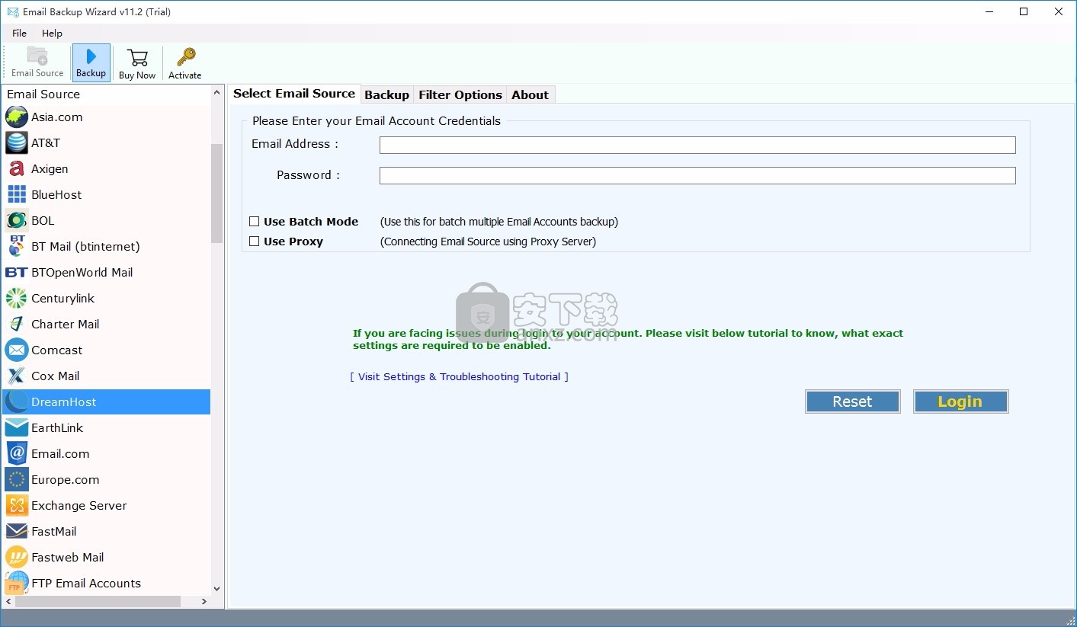
Task: Choose the Email.com @ icon
Action: click(x=16, y=454)
